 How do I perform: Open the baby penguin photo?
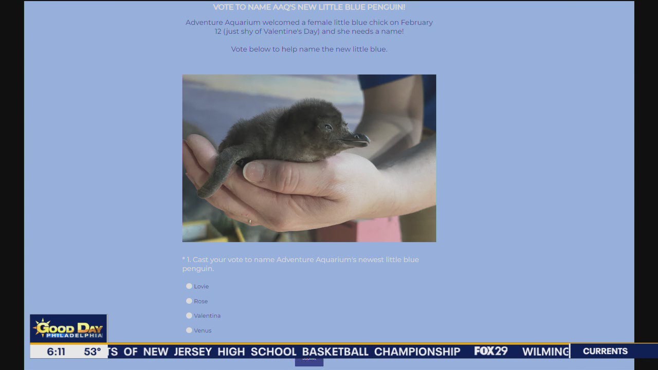click(x=309, y=158)
